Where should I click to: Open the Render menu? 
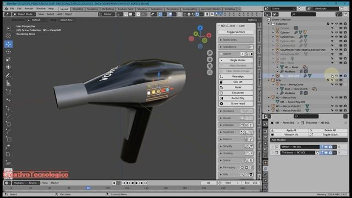[x=29, y=9]
